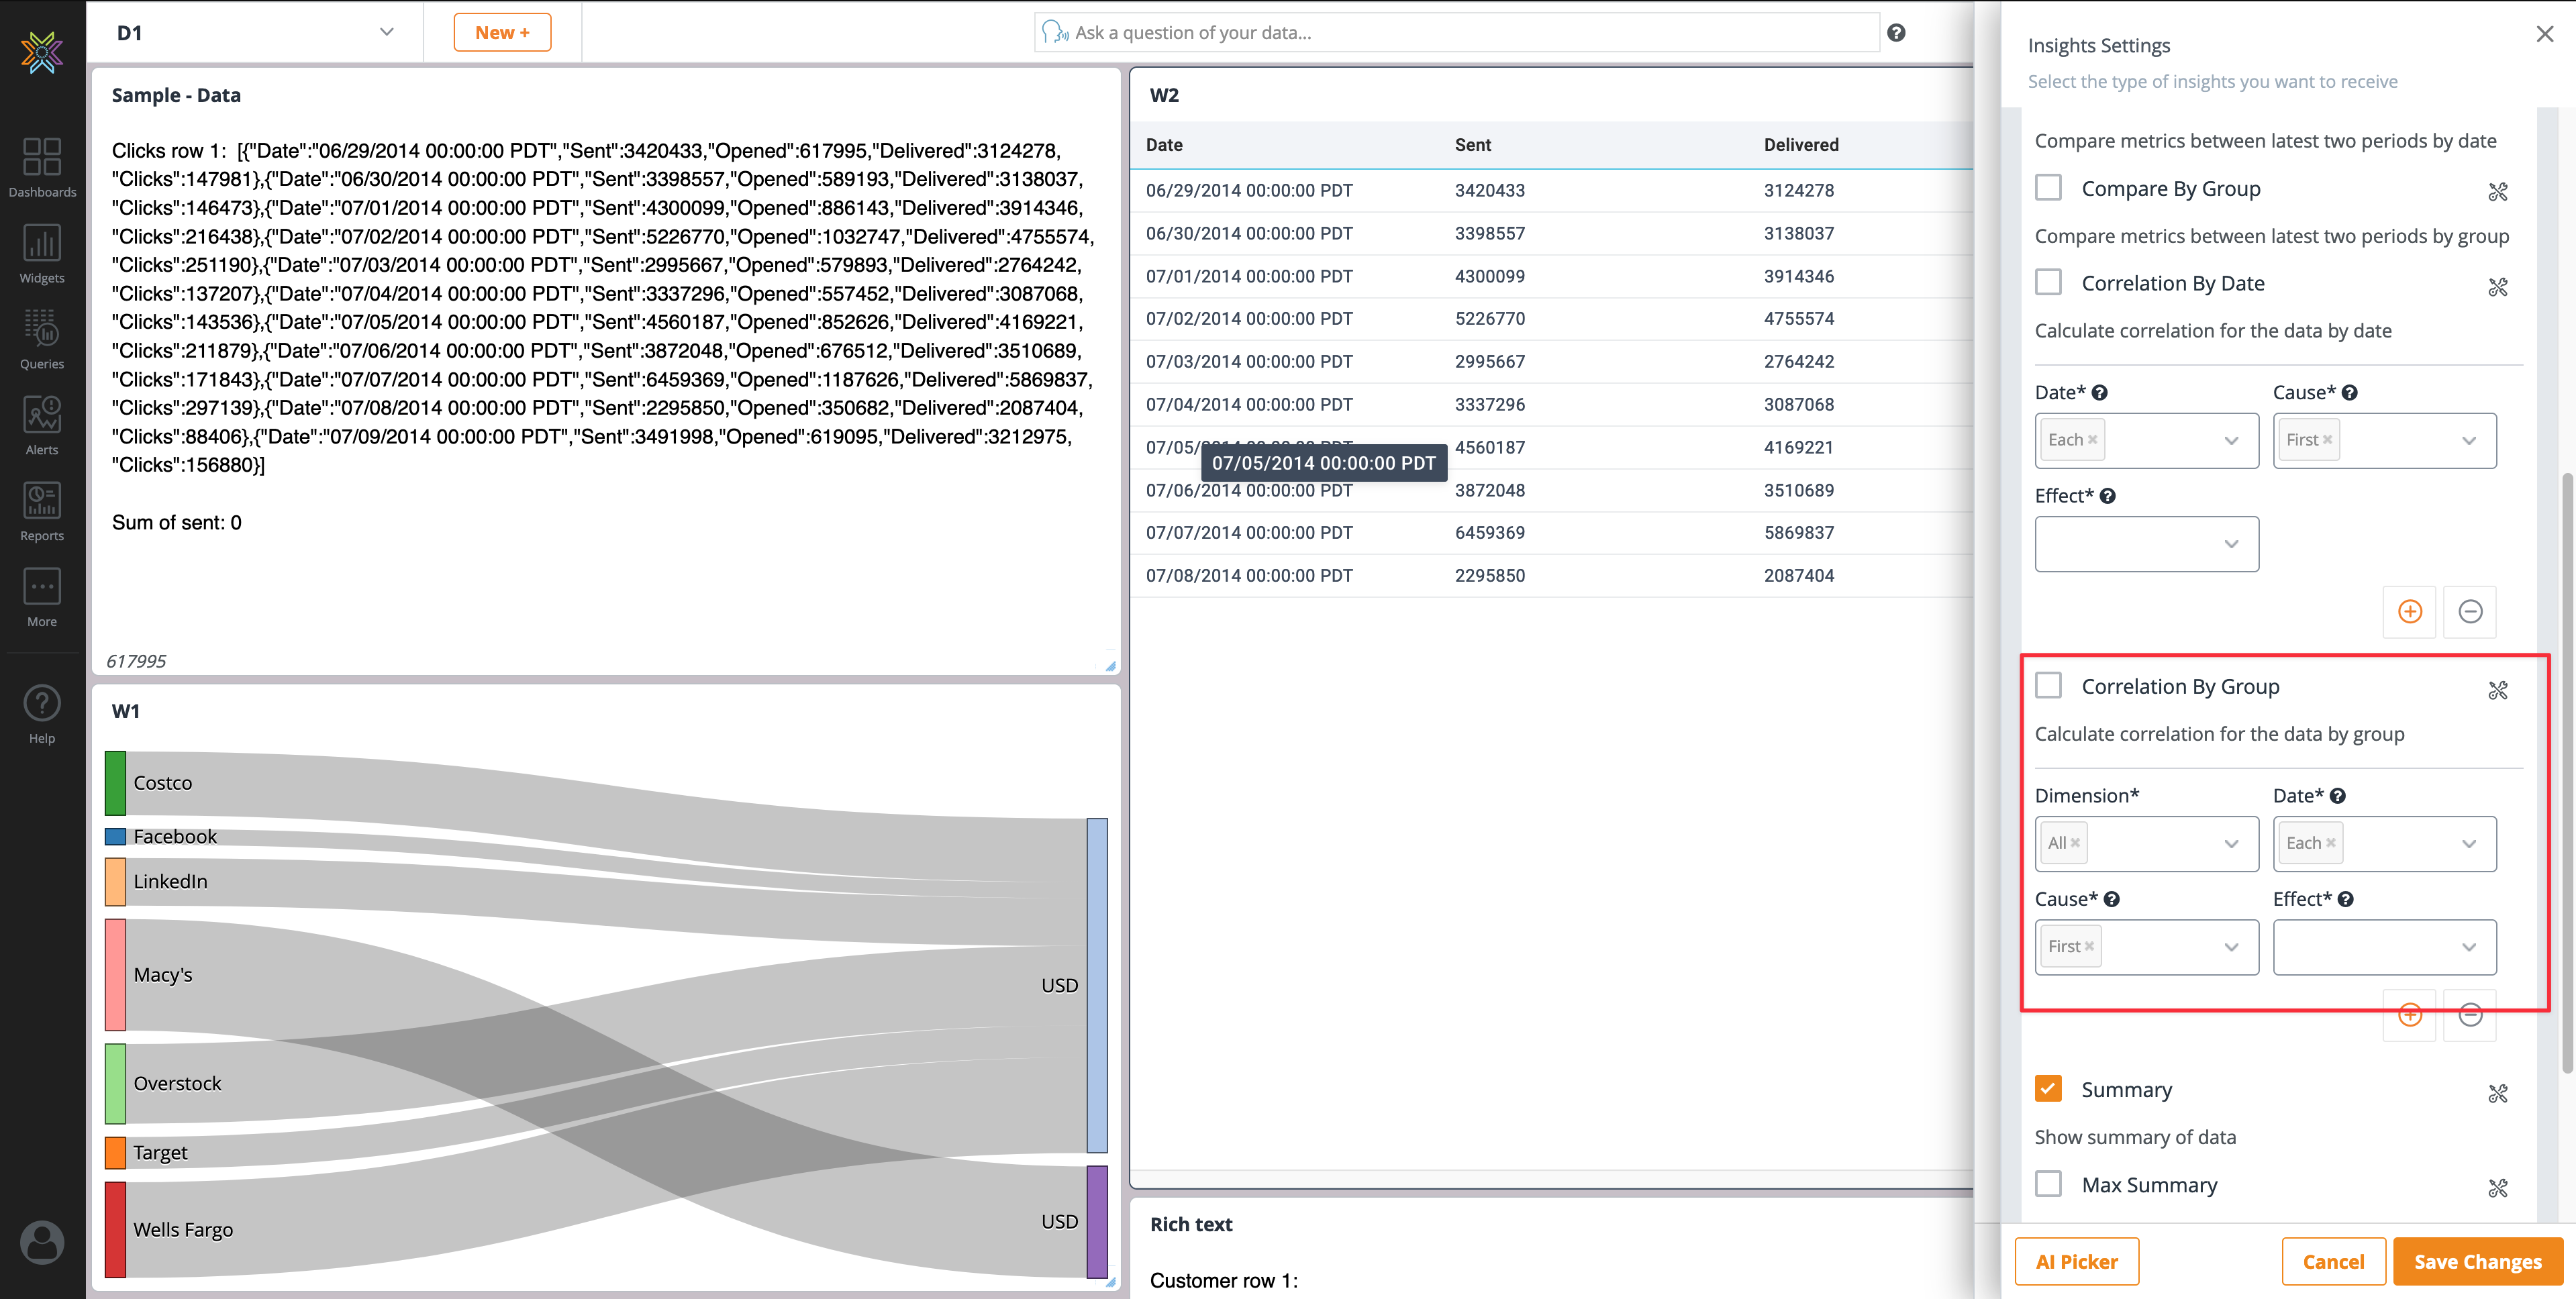Sort by the Sent column header

1472,145
